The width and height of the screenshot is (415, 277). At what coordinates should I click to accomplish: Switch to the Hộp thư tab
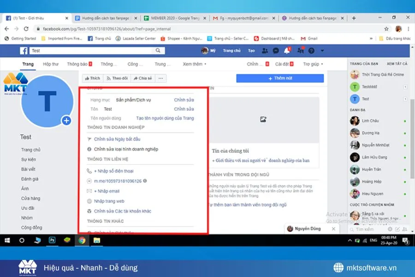[51, 64]
